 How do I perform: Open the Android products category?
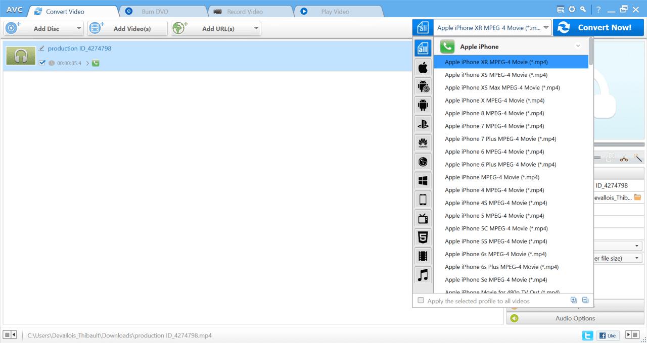423,105
